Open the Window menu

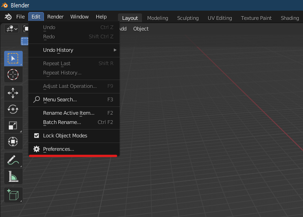click(80, 17)
